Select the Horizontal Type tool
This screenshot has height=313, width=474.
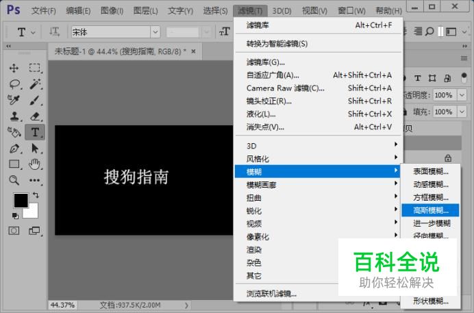point(35,132)
